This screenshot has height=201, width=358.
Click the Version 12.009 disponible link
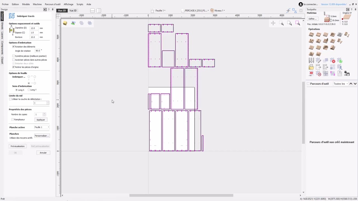(334, 4)
